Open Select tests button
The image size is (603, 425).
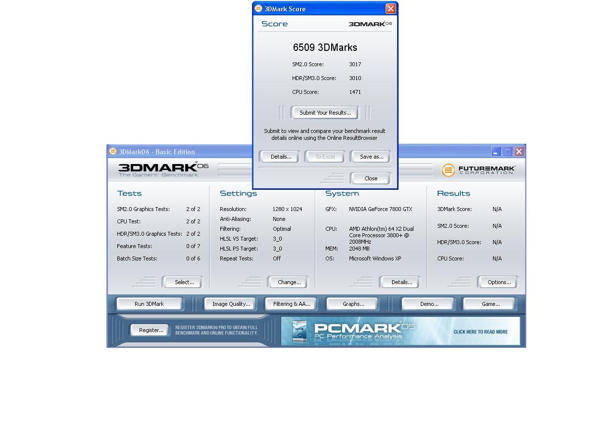point(183,282)
